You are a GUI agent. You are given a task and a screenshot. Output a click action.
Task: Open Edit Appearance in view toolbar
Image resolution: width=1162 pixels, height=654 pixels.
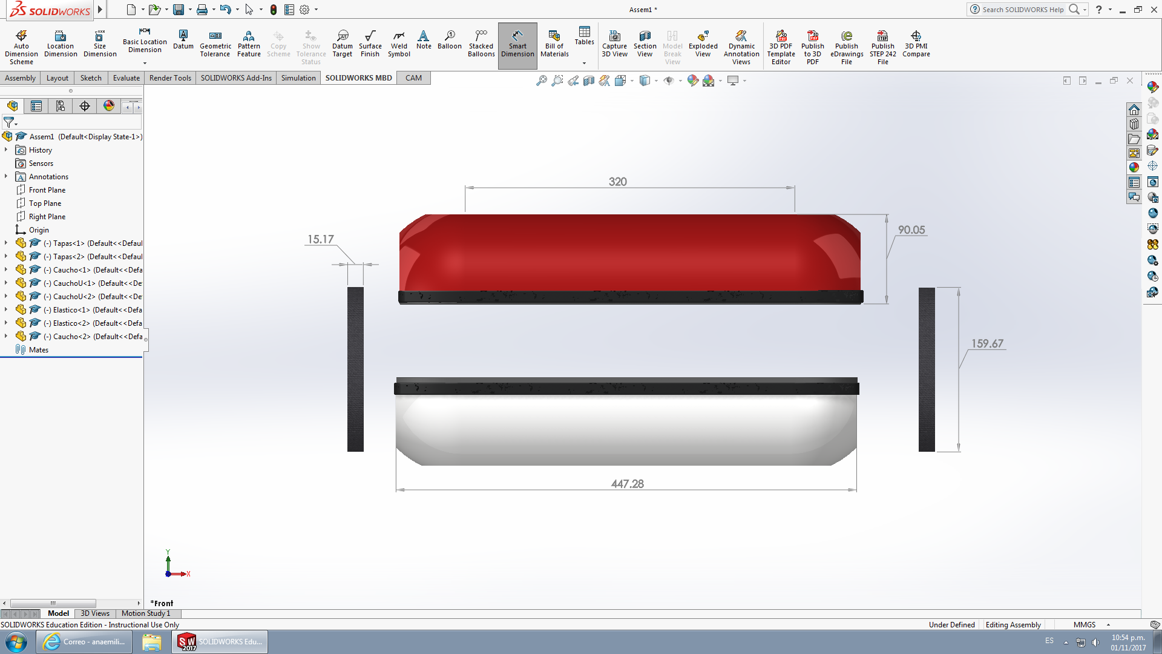(x=693, y=81)
